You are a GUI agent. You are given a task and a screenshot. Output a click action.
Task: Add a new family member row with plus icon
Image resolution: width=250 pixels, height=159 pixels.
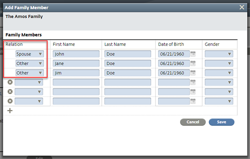coord(10,111)
